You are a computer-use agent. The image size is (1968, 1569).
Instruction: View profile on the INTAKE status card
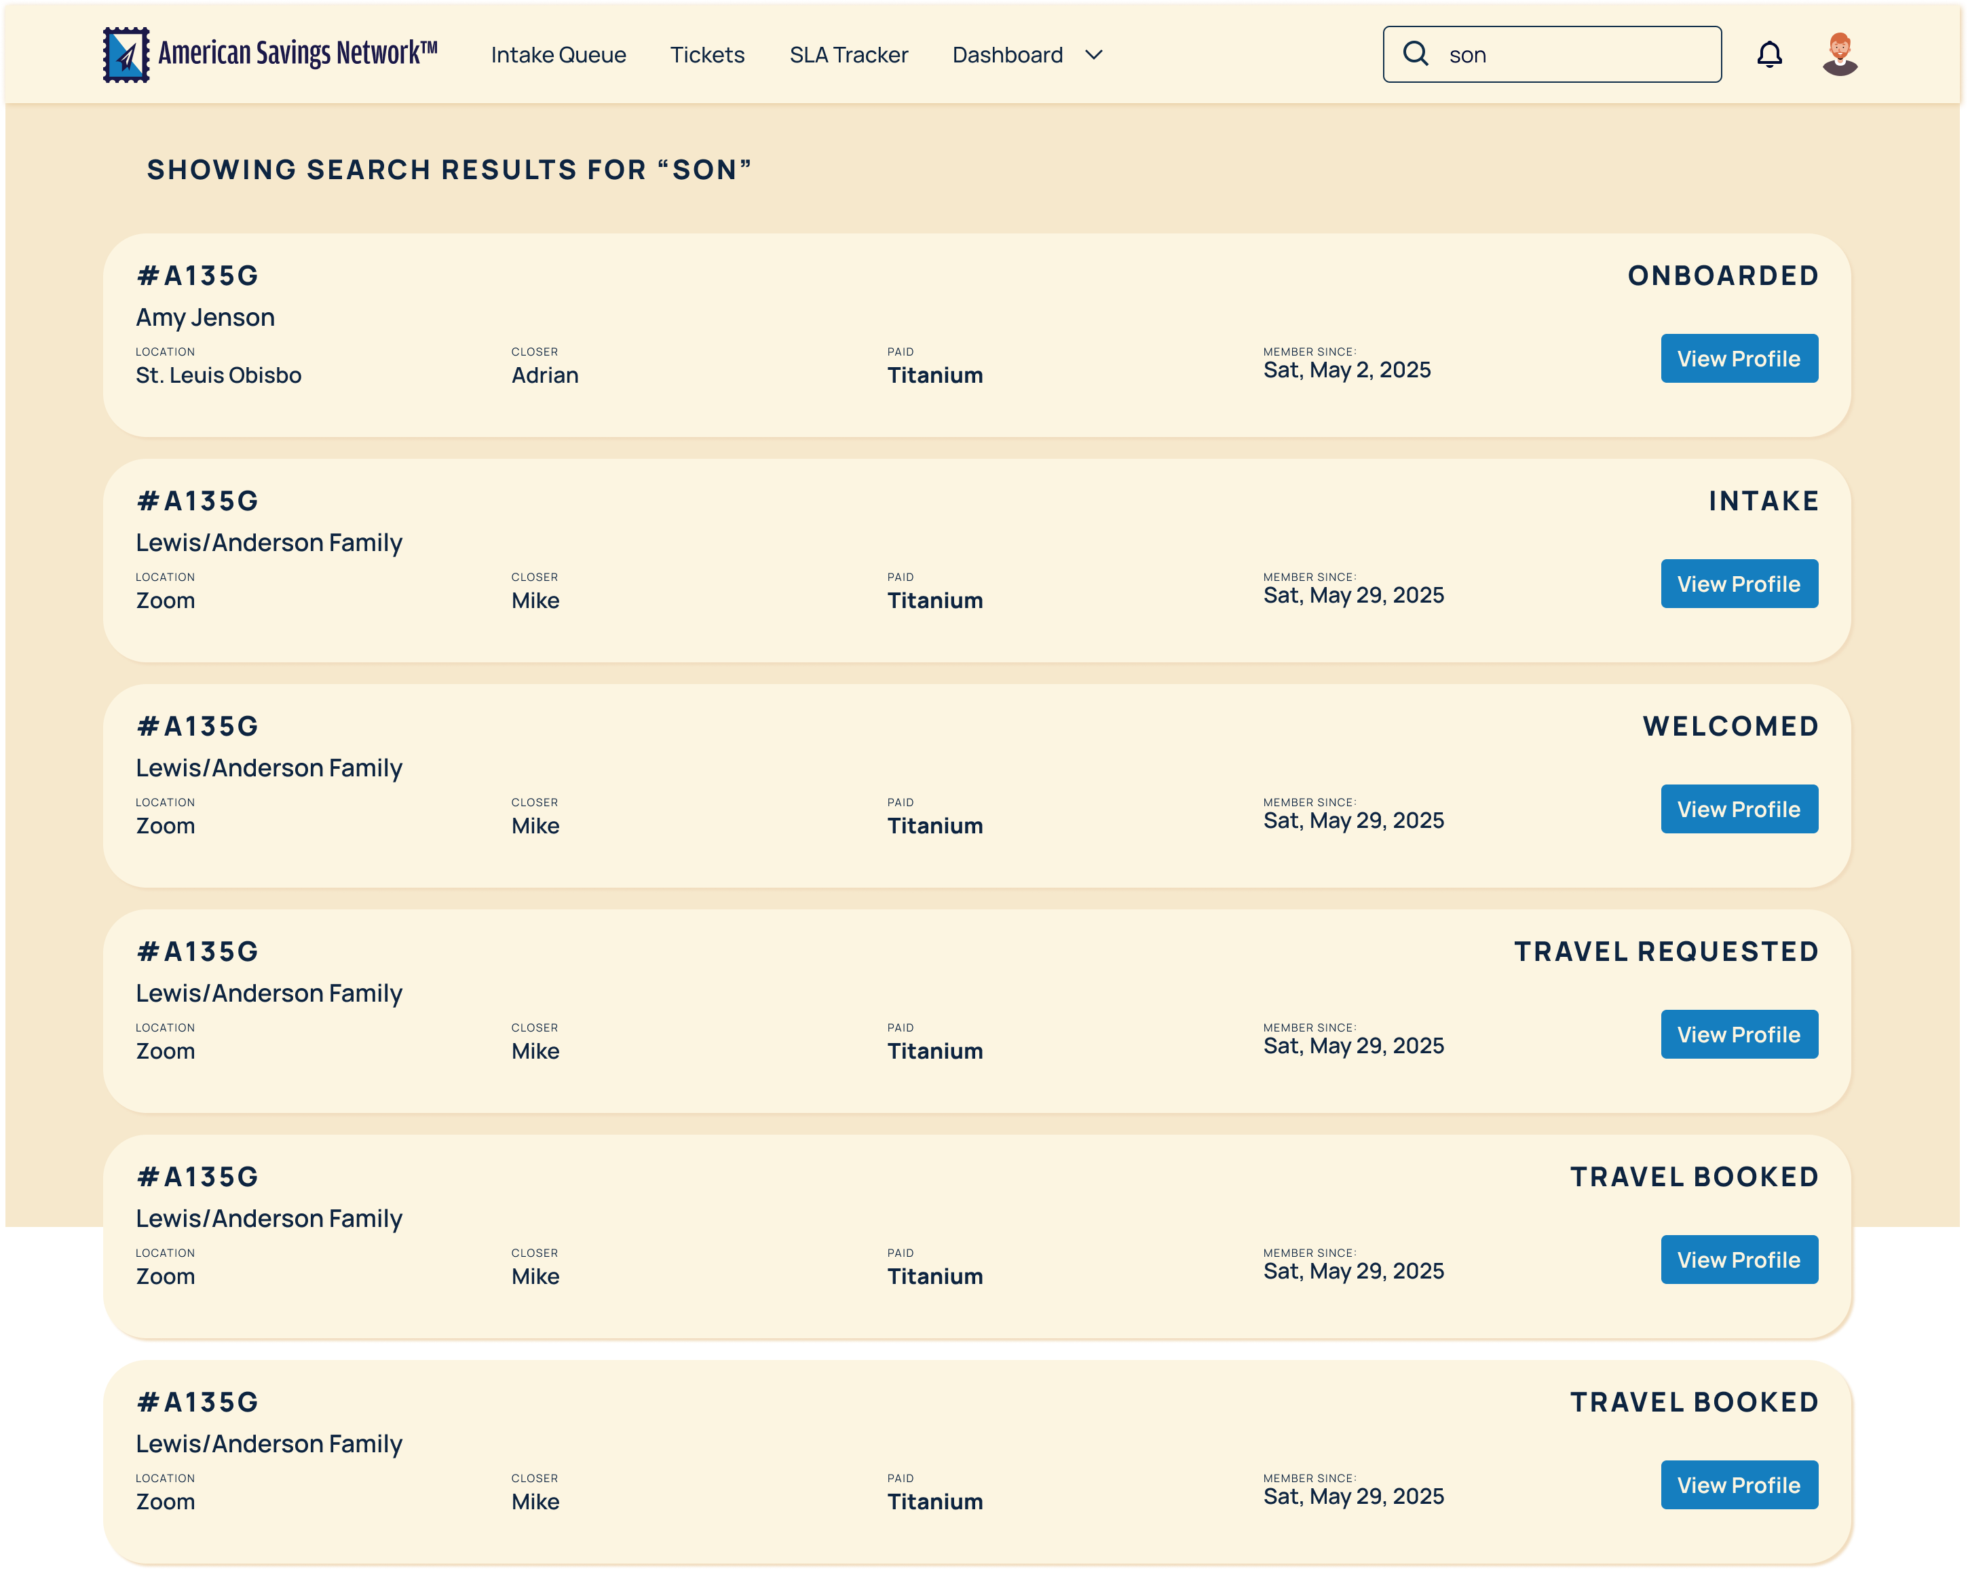(1738, 584)
